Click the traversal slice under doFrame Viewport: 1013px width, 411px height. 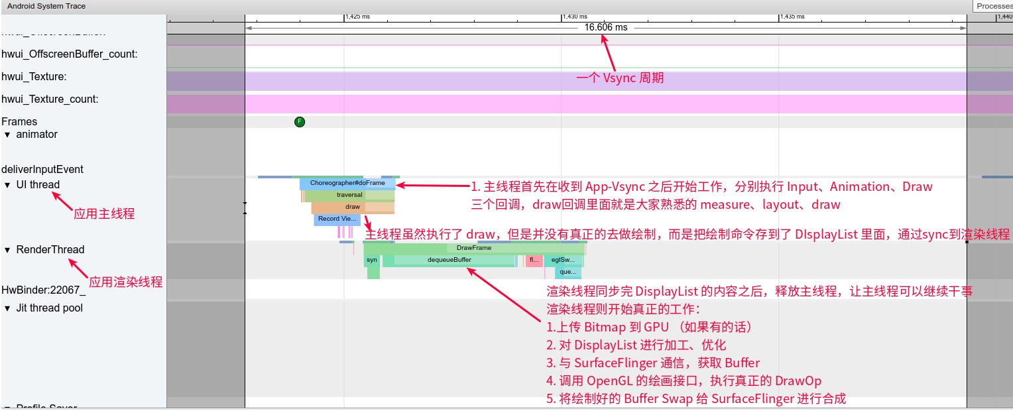tap(349, 194)
